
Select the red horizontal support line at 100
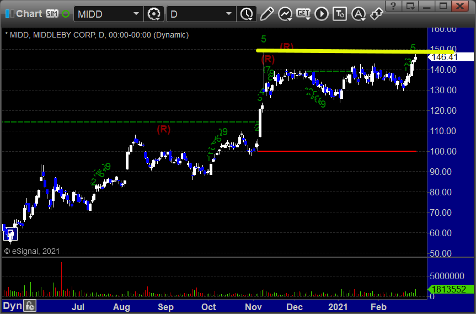click(x=337, y=151)
